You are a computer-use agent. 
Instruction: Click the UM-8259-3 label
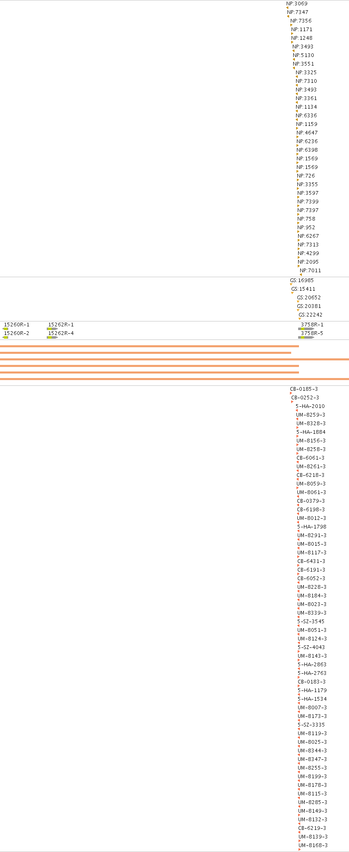pos(311,415)
